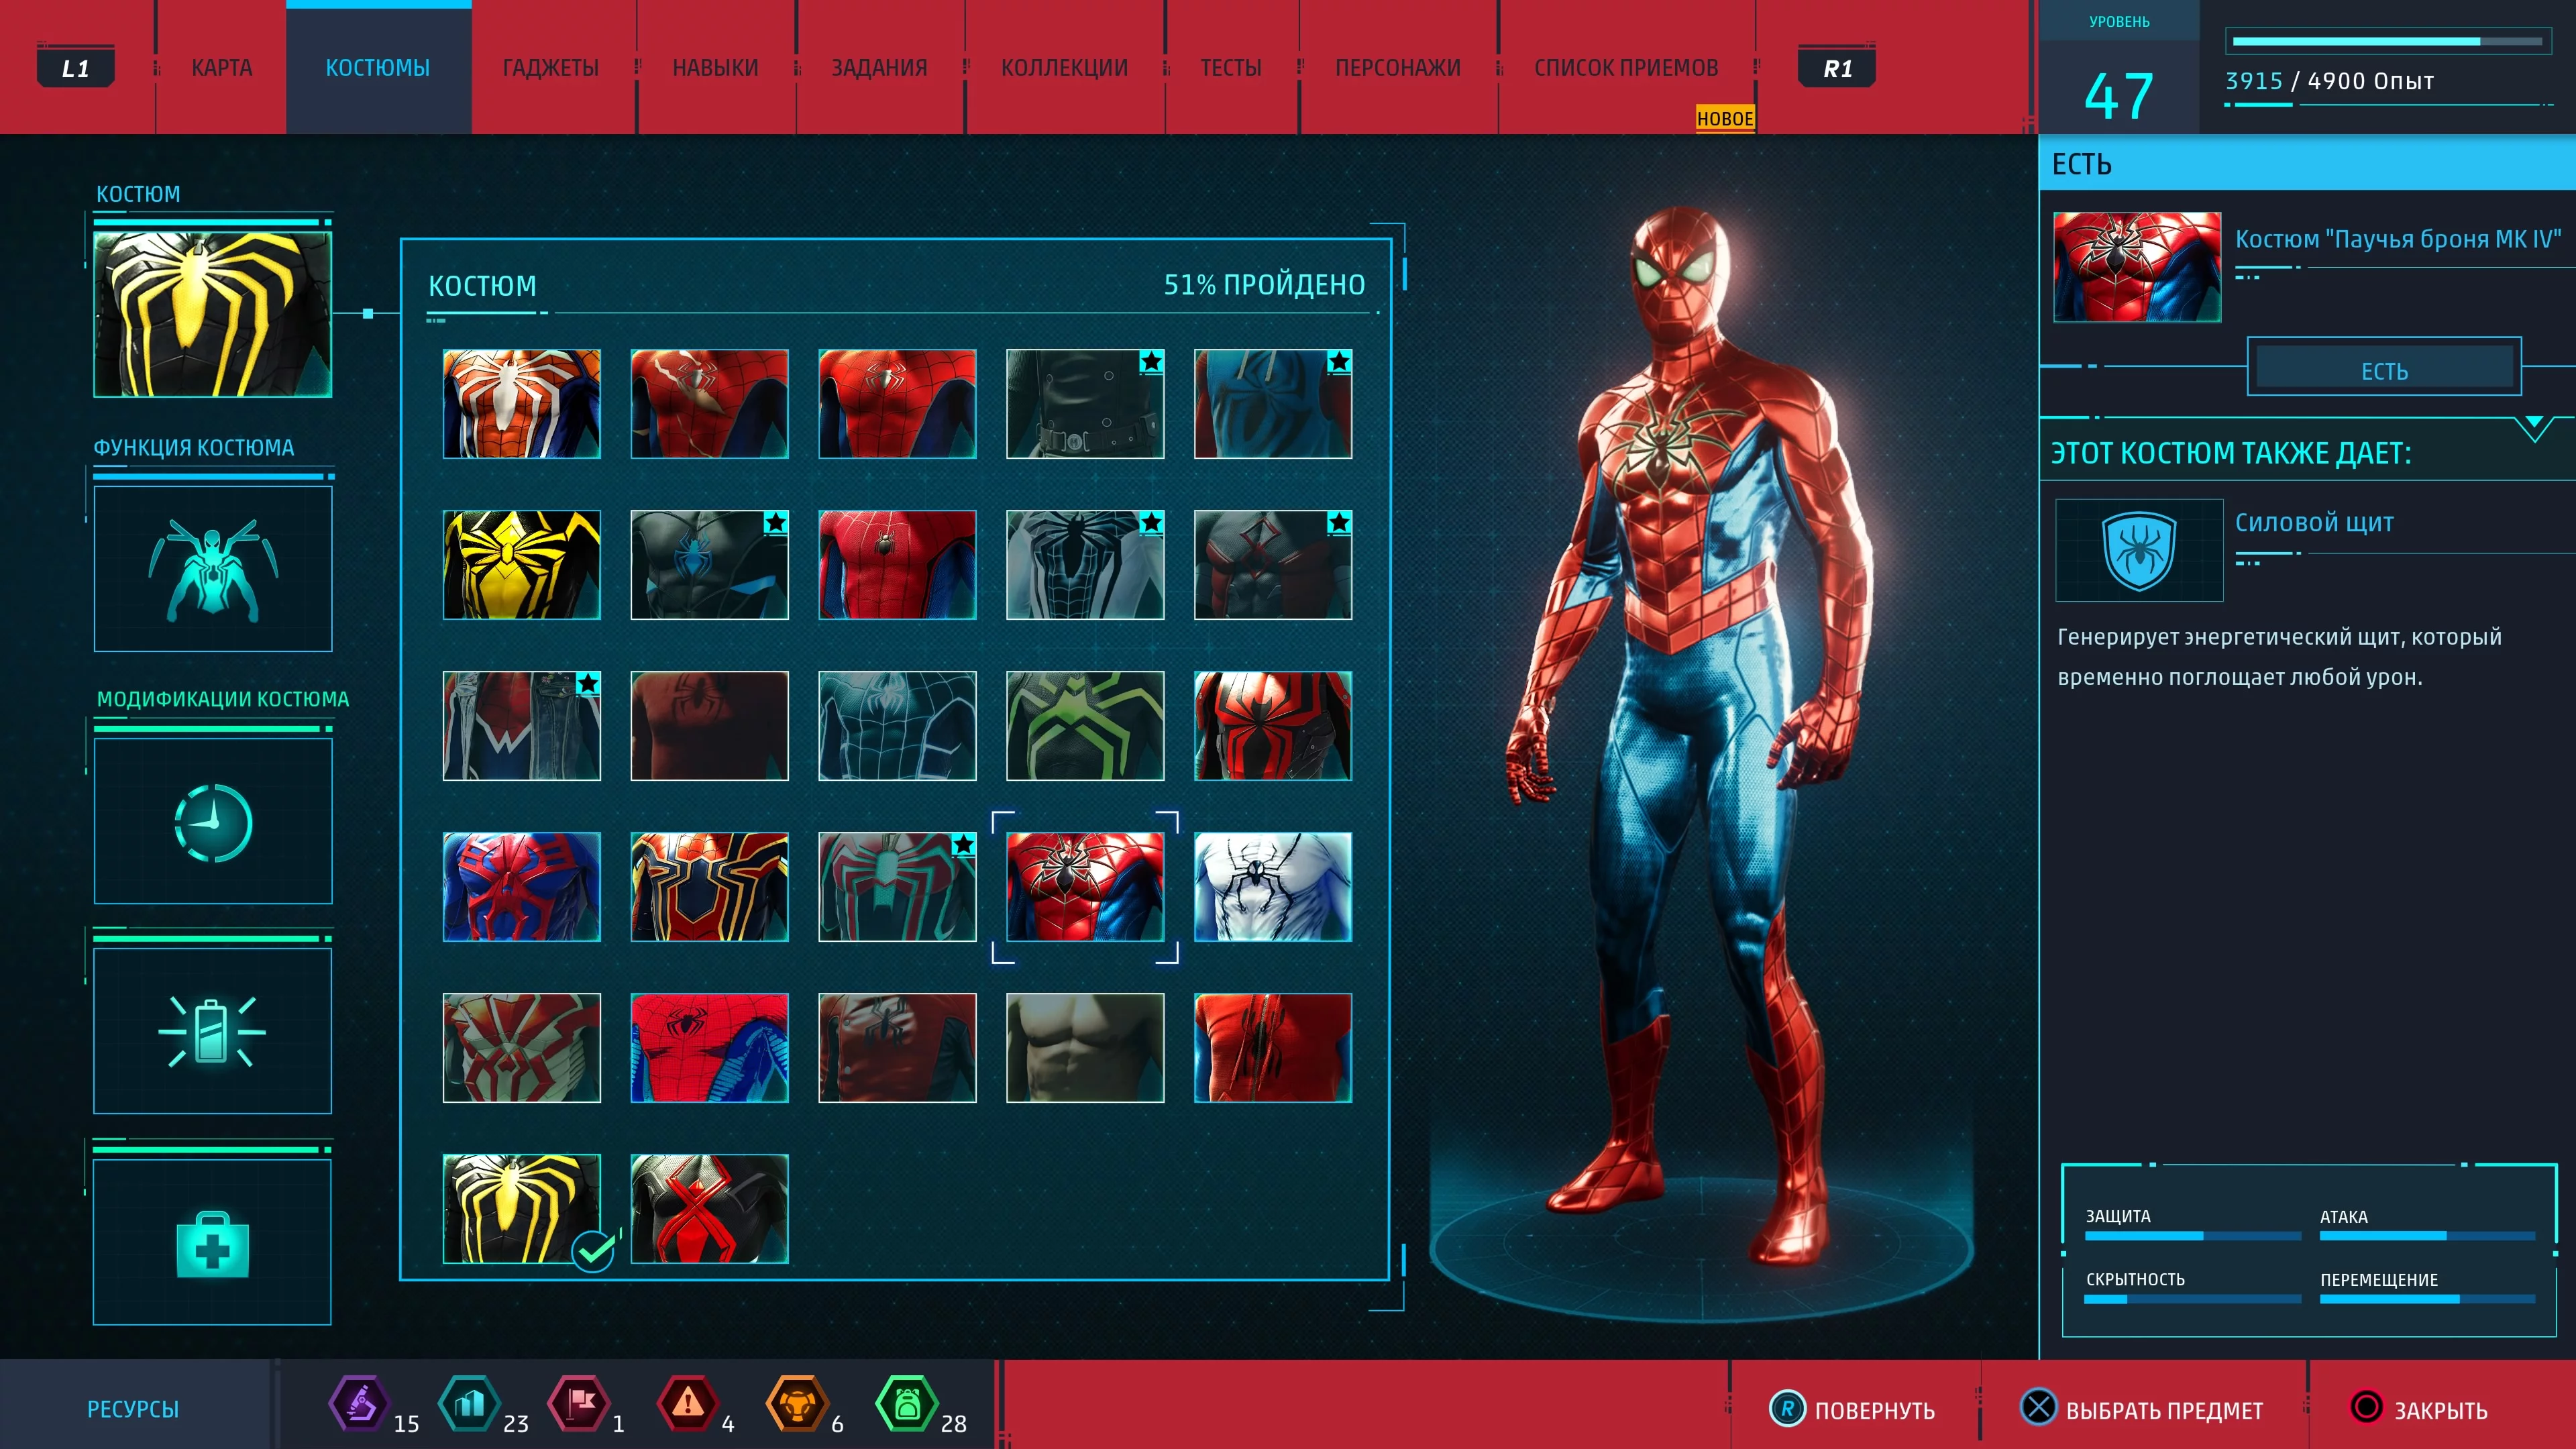The image size is (2576, 1449).
Task: Click the teal landmark token resource icon
Action: (469, 1404)
